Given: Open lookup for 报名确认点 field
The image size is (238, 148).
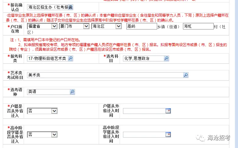Looking at the screenshot, I should pyautogui.click(x=71, y=7).
